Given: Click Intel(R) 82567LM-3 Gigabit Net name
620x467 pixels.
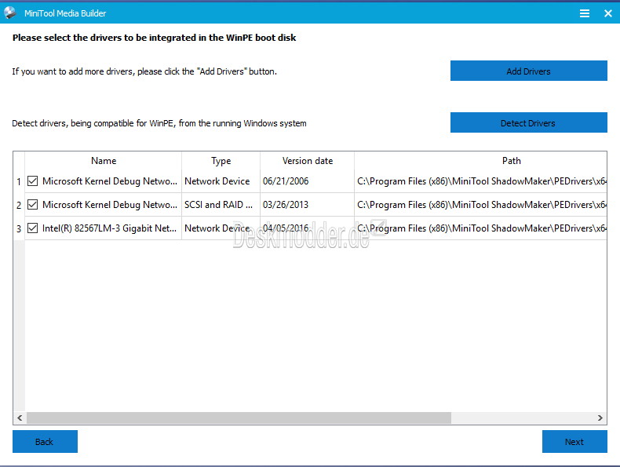Looking at the screenshot, I should click(x=110, y=228).
